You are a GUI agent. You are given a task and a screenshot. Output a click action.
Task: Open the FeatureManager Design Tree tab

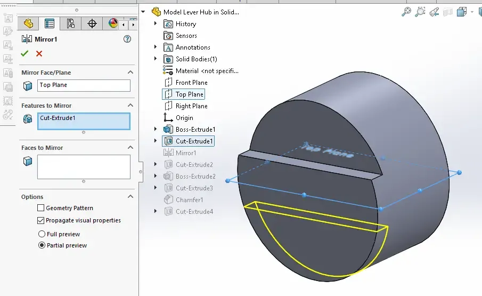[x=28, y=23]
